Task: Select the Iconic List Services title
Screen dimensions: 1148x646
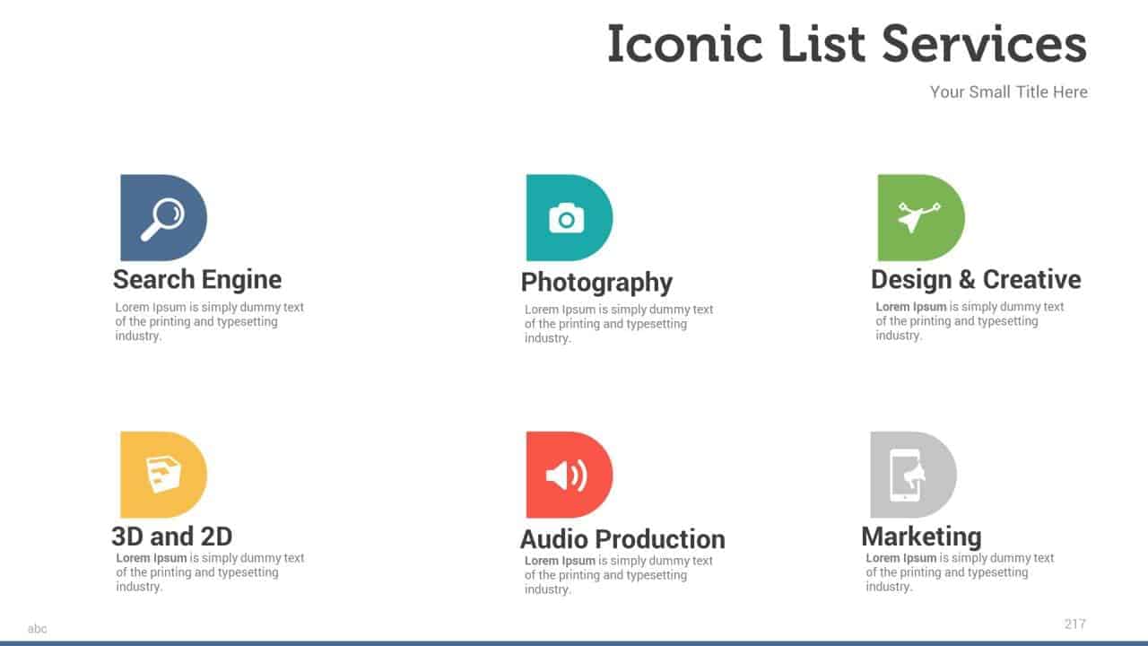Action: (x=848, y=43)
